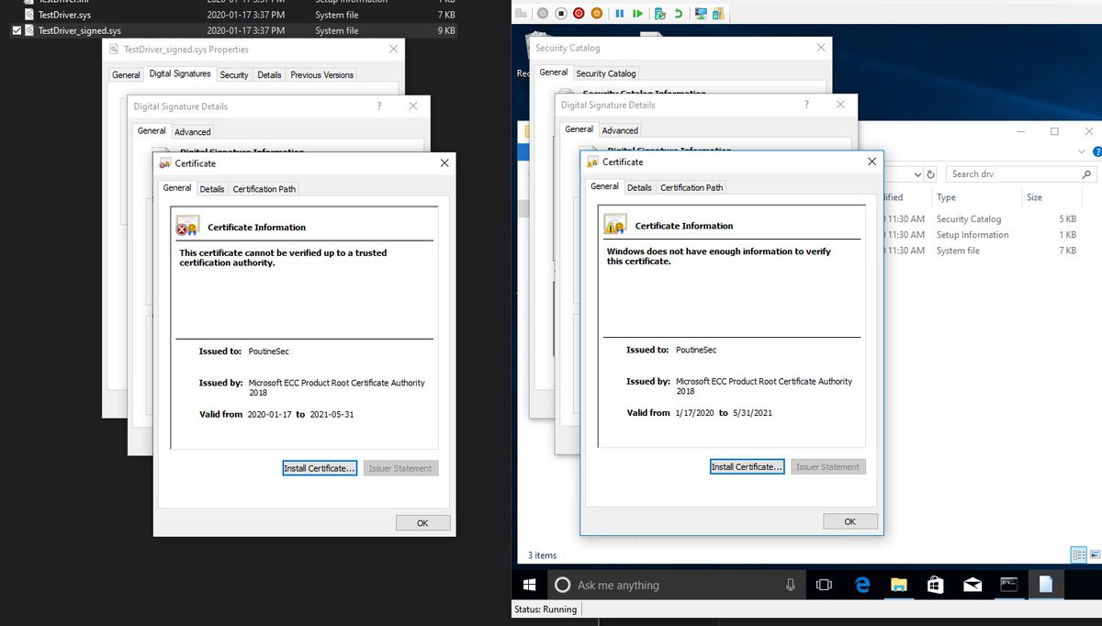Pause the virtual machine
This screenshot has height=626, width=1102.
click(x=620, y=13)
